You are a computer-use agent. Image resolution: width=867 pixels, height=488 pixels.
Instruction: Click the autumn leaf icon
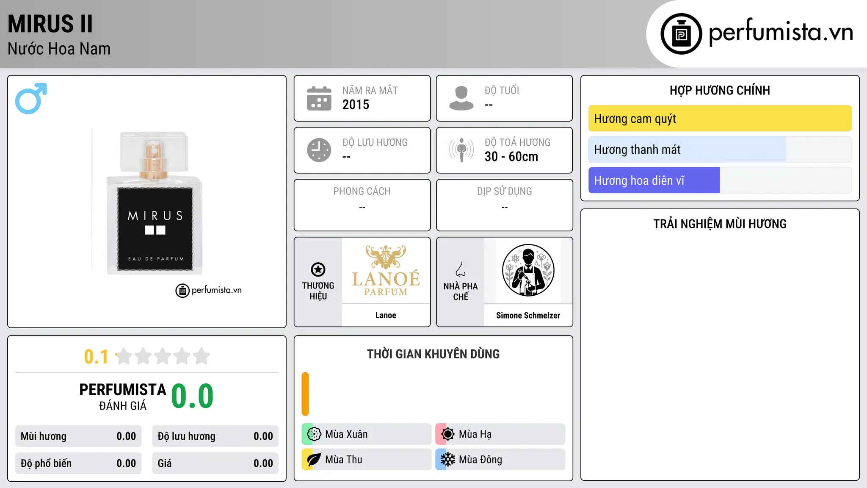314,460
